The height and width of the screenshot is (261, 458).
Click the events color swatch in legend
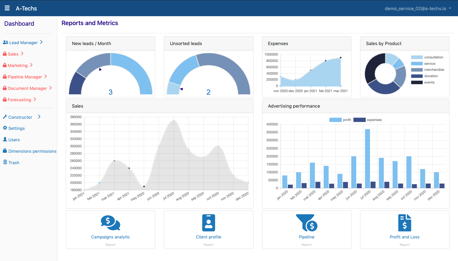[x=417, y=83]
